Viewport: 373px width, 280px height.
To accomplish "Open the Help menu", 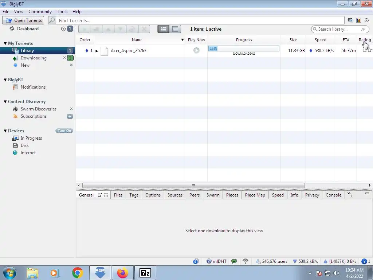I will point(77,11).
